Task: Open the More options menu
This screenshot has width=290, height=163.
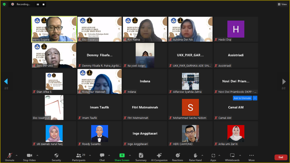Action: (251, 157)
